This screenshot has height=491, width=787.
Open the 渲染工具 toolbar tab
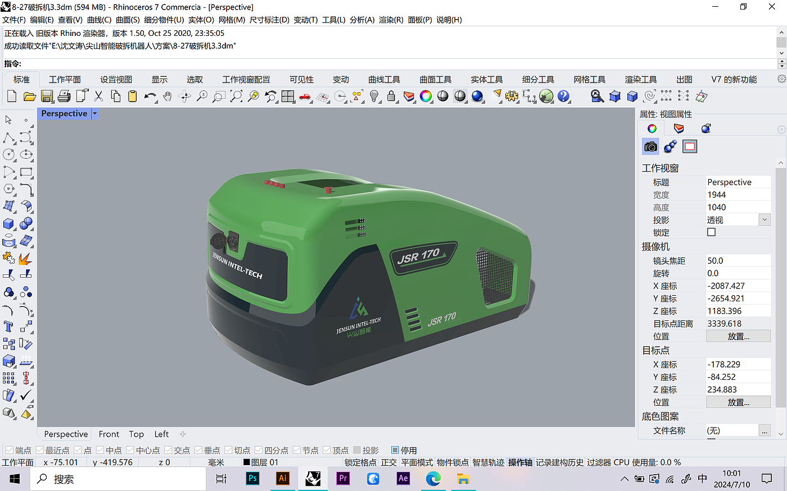pyautogui.click(x=641, y=80)
